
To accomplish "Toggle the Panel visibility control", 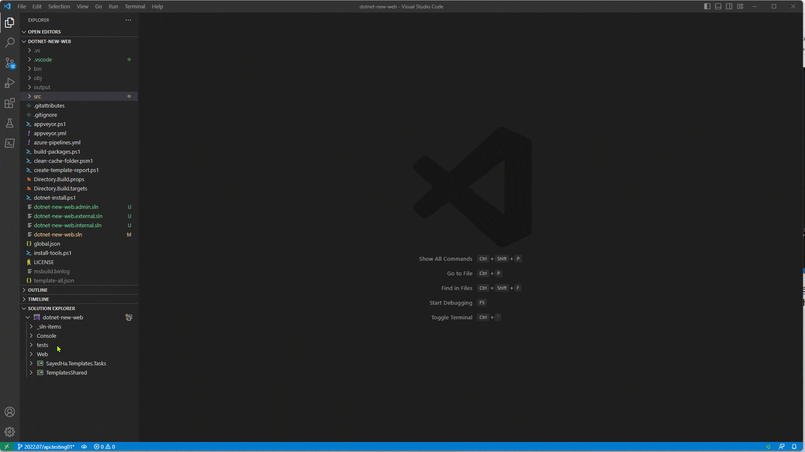I will pyautogui.click(x=718, y=6).
